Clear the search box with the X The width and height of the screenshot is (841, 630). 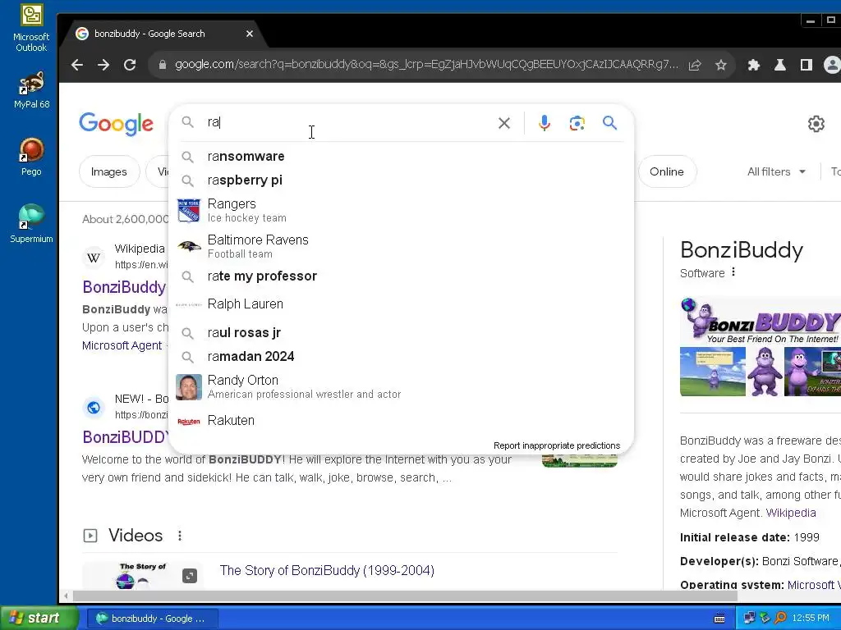coord(504,123)
